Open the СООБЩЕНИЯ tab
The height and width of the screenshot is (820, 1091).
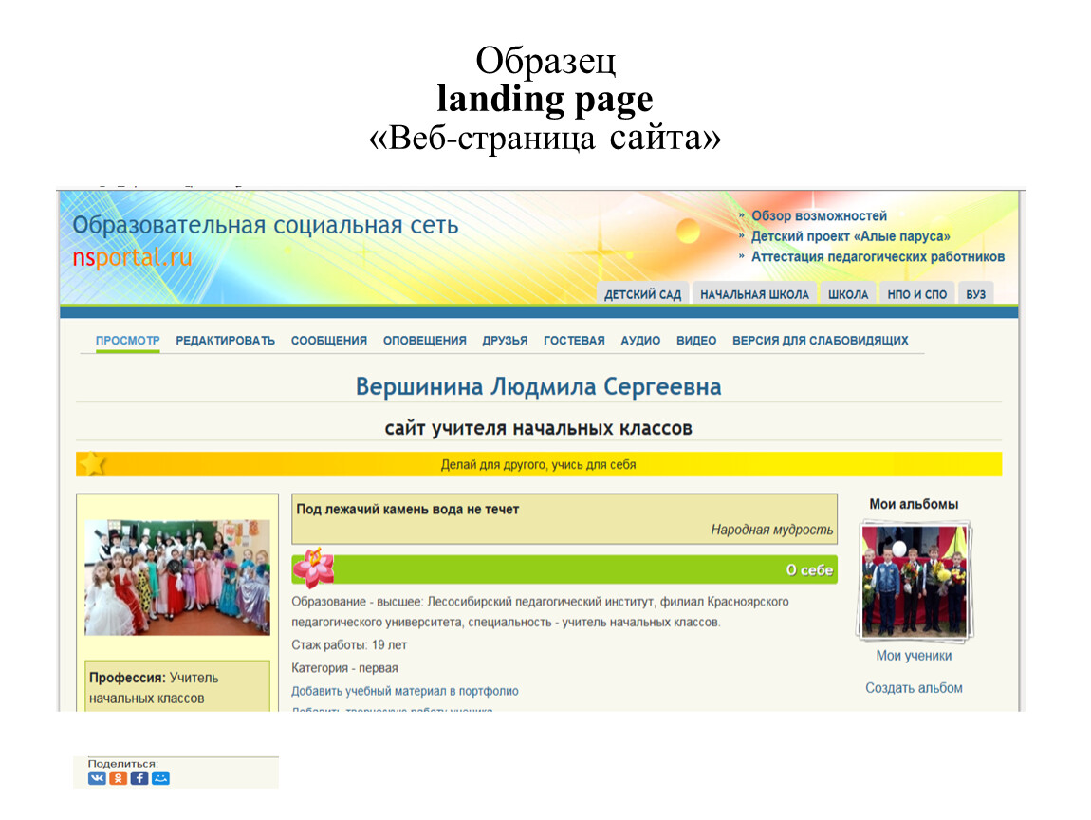(329, 341)
